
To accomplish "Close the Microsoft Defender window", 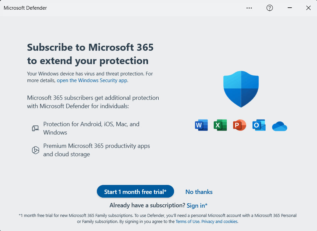I will [x=308, y=8].
